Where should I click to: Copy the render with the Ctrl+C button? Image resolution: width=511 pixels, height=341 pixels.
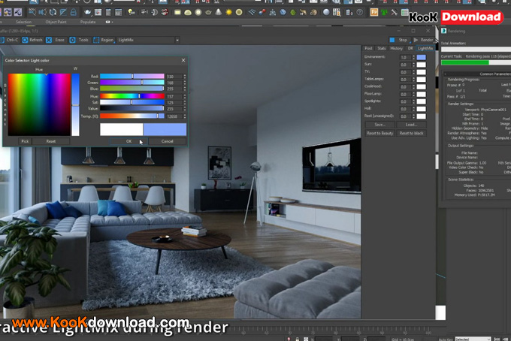(x=11, y=40)
